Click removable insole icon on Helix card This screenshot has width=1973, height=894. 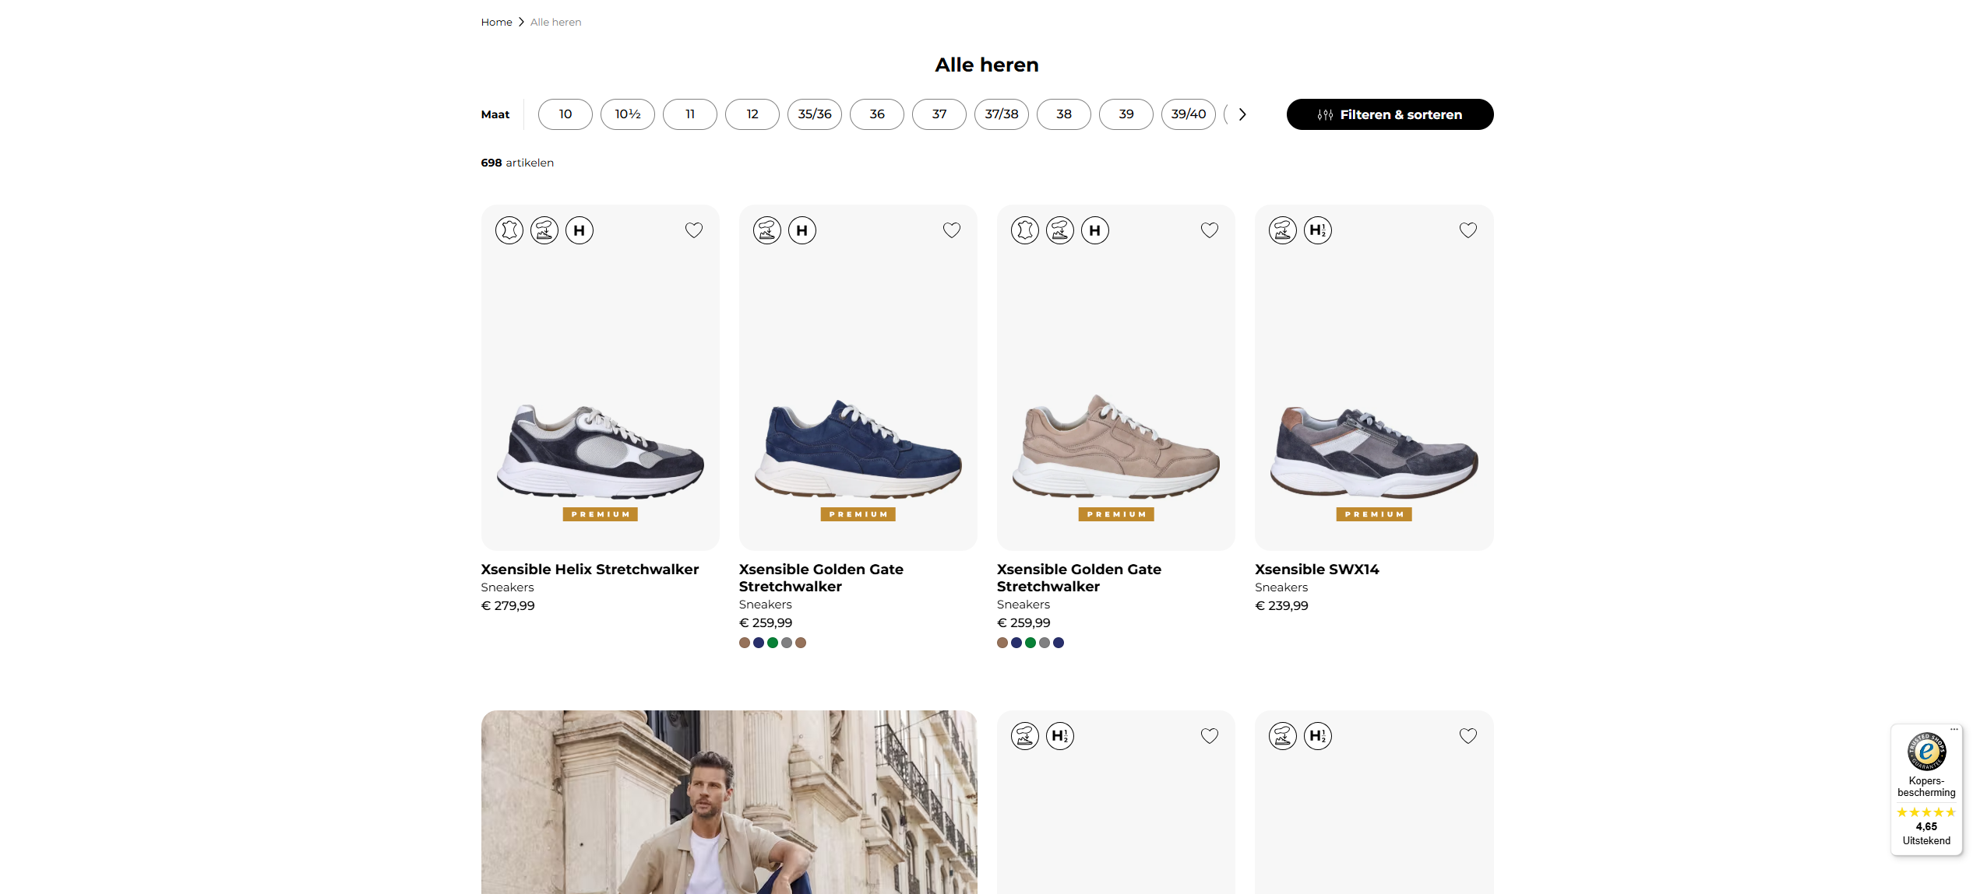click(x=544, y=230)
